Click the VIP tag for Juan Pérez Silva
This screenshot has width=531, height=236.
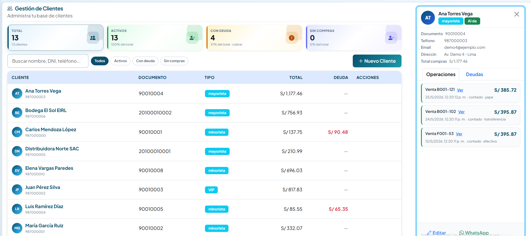point(211,190)
